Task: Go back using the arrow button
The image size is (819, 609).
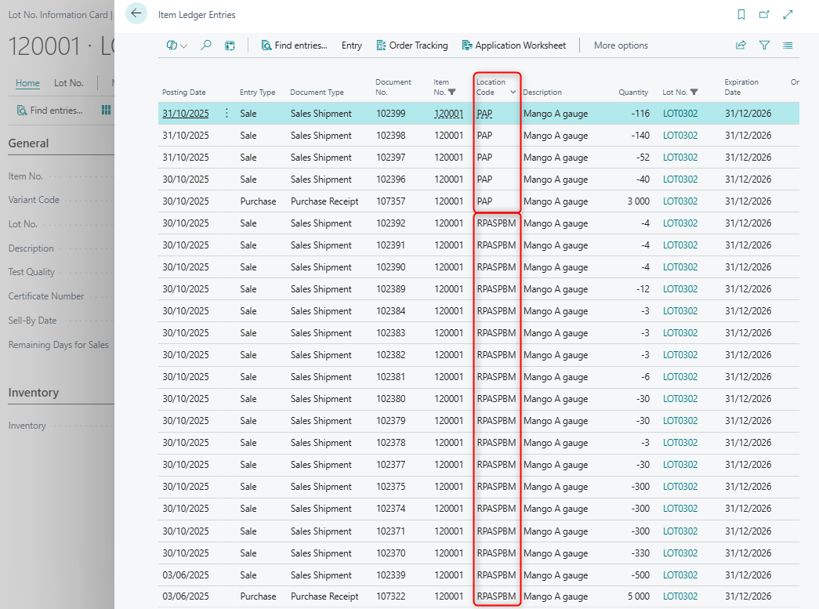Action: click(136, 13)
